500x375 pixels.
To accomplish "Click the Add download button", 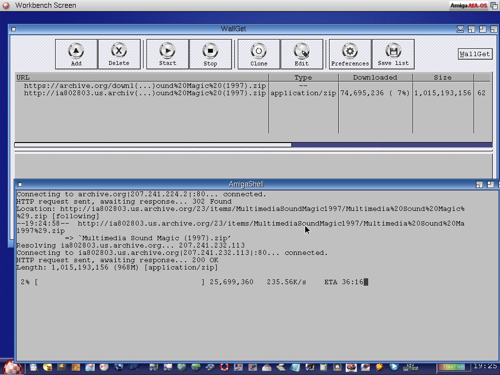I will [x=76, y=54].
